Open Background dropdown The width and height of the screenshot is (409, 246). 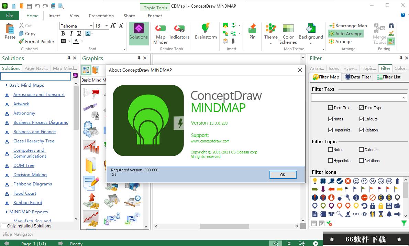point(310,43)
